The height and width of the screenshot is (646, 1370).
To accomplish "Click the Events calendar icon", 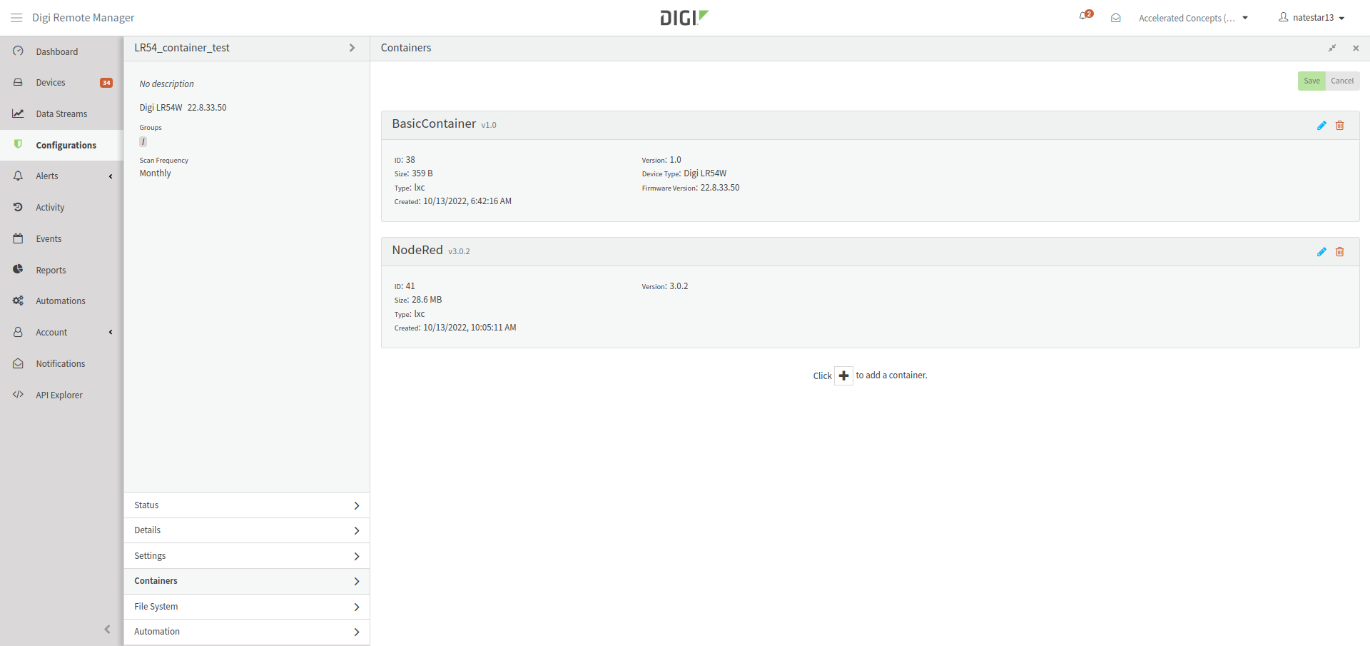I will (x=19, y=238).
